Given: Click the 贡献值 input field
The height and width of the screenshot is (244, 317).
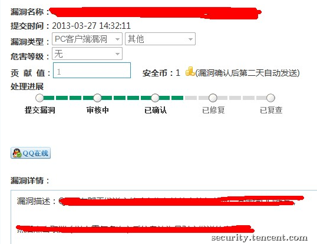Looking at the screenshot, I should pos(92,70).
